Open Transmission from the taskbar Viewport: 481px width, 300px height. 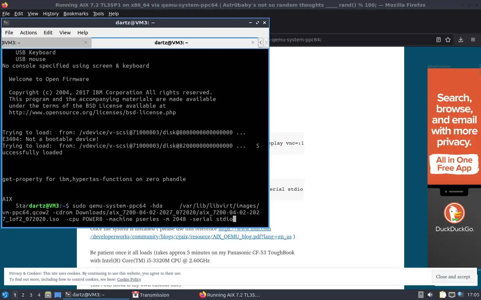point(151,295)
